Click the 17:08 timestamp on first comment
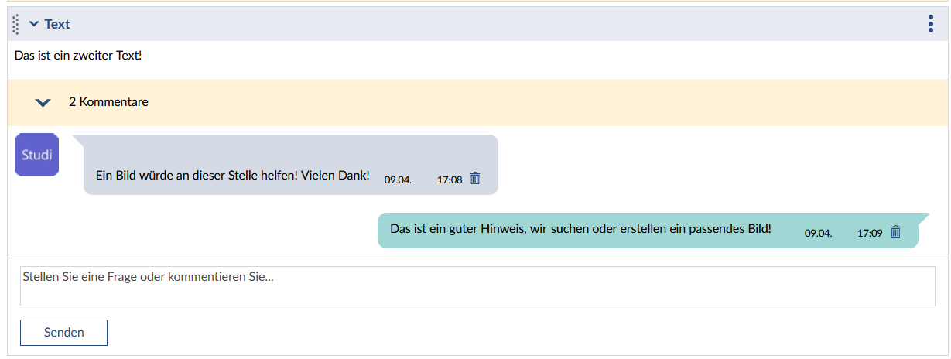The width and height of the screenshot is (951, 359). pos(449,179)
